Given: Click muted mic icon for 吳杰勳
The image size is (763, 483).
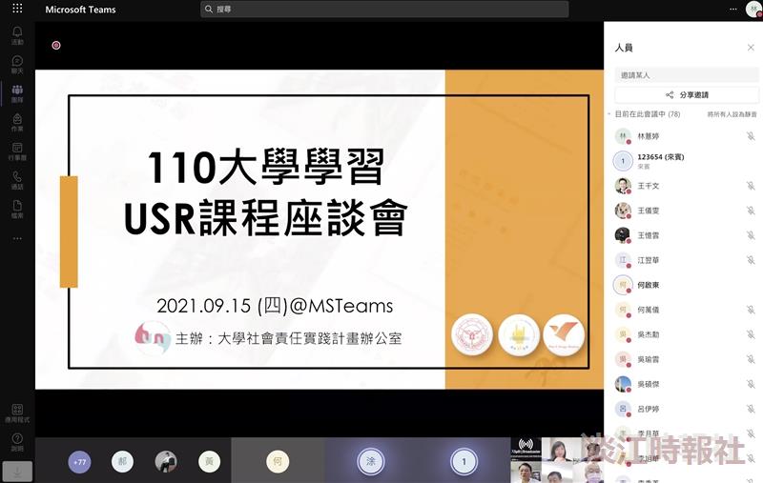Looking at the screenshot, I should pyautogui.click(x=751, y=334).
